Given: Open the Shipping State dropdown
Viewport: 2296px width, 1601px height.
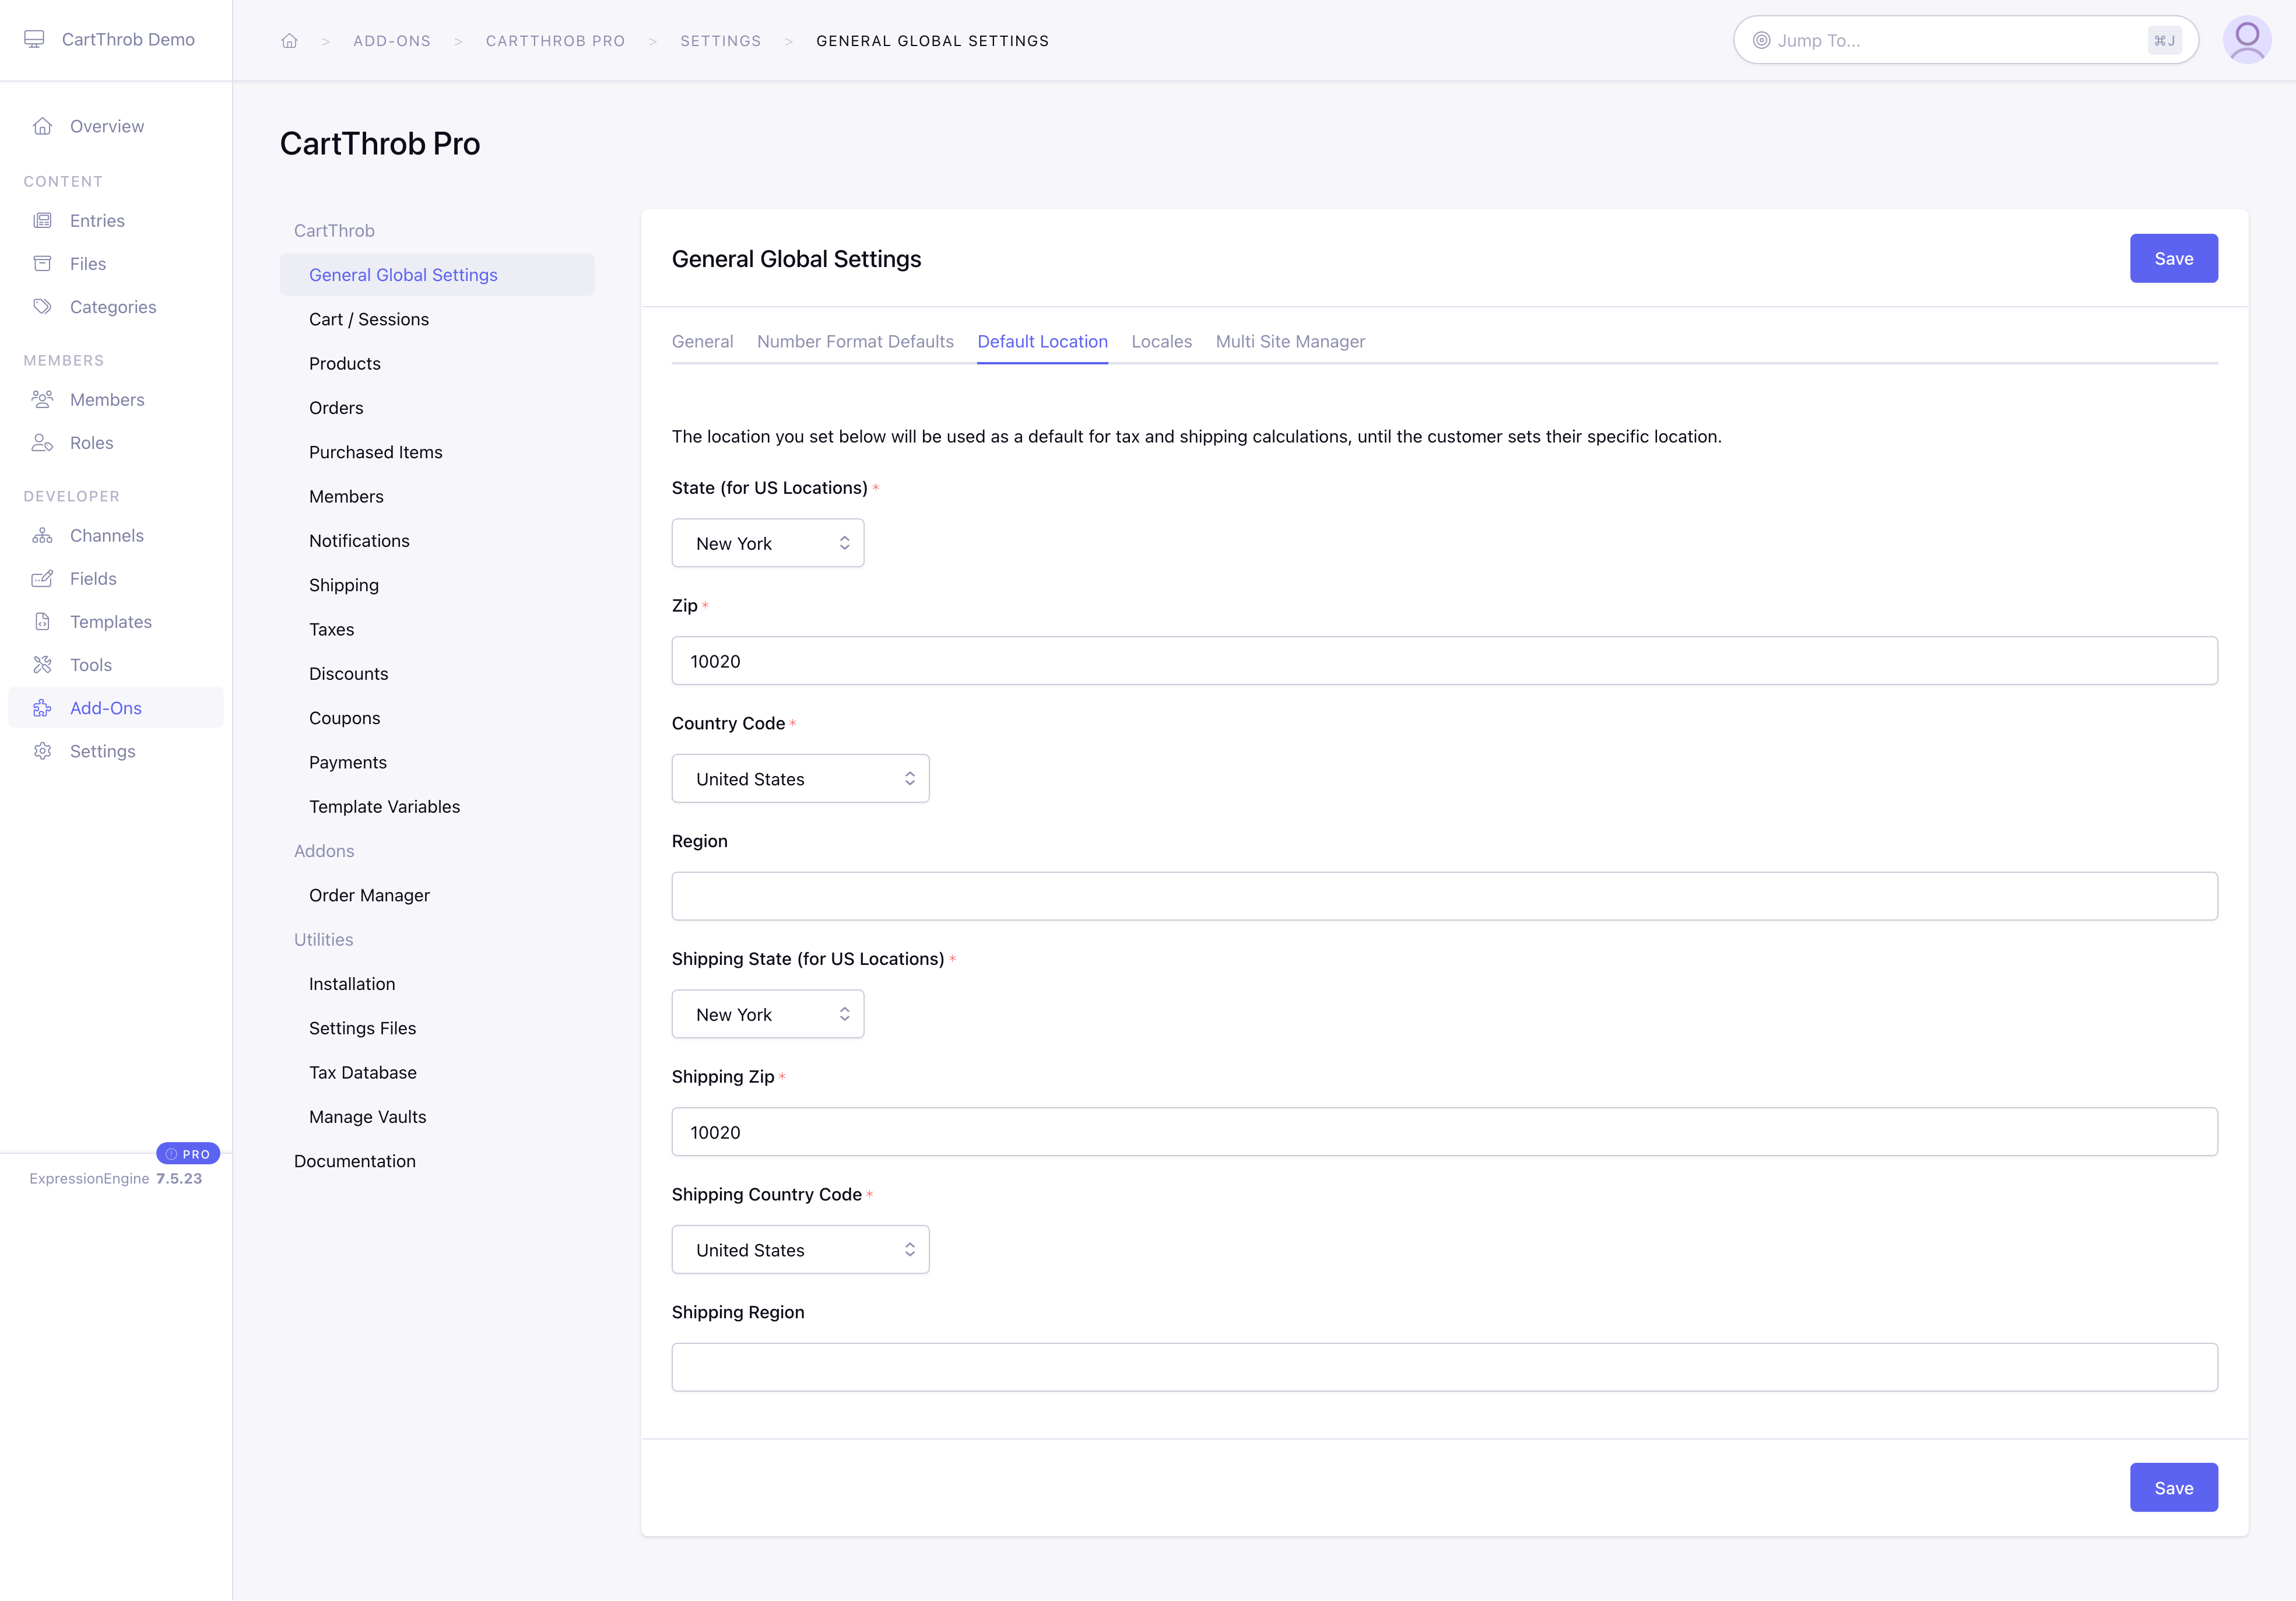Looking at the screenshot, I should click(x=768, y=1014).
